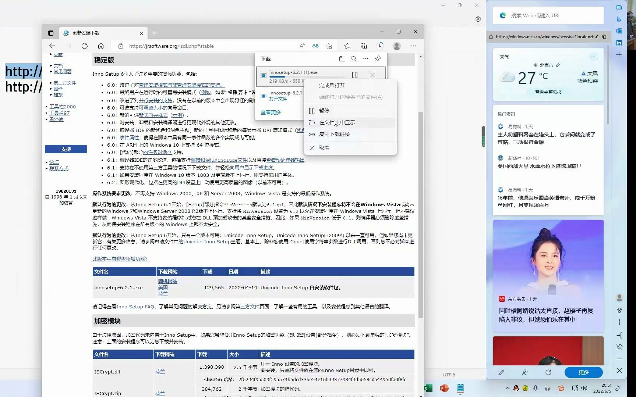Show hidden system tray icons
The height and width of the screenshot is (397, 636).
(x=508, y=388)
